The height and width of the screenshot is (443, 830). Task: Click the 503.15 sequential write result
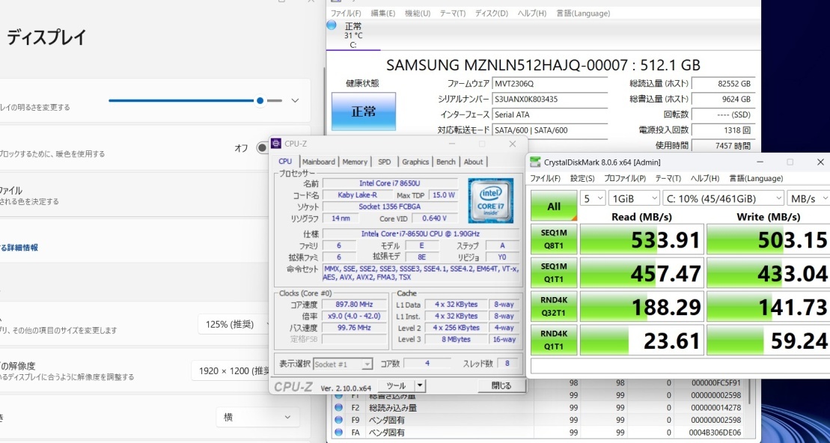pyautogui.click(x=769, y=239)
